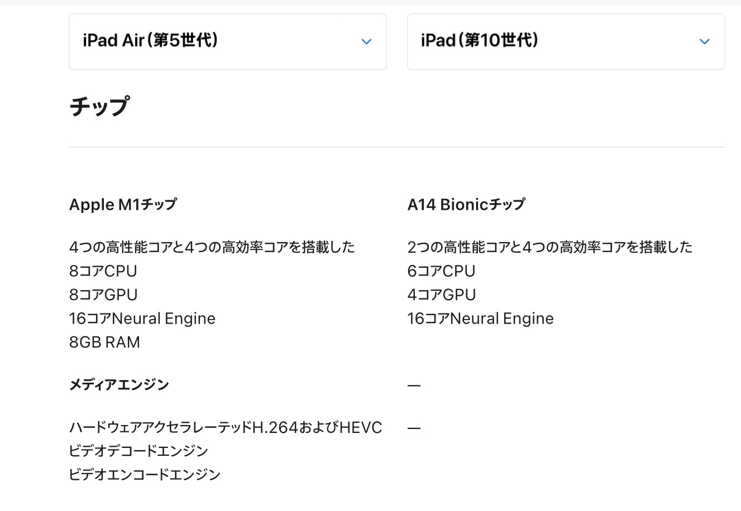741x511 pixels.
Task: Open the iPad (第10世代) model dropdown
Action: click(565, 41)
